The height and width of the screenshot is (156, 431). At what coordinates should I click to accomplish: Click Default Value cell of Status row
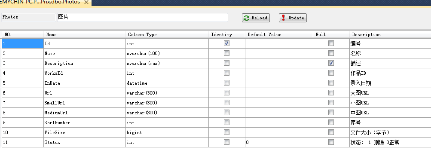[x=279, y=142]
